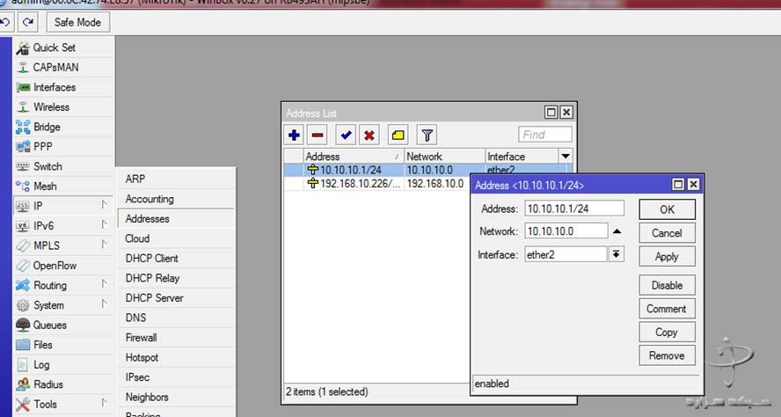
Task: Expand IP submenu arrow
Action: click(x=104, y=205)
